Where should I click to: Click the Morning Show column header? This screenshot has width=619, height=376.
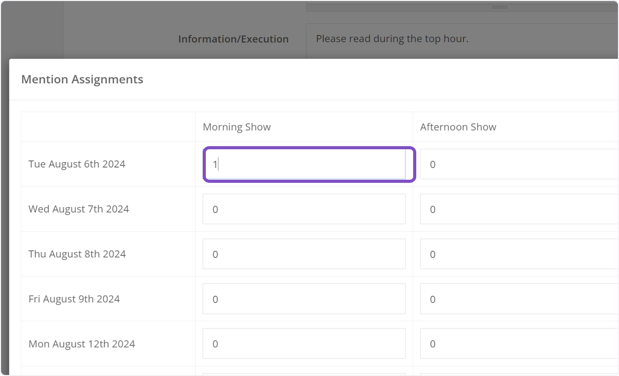pos(237,127)
